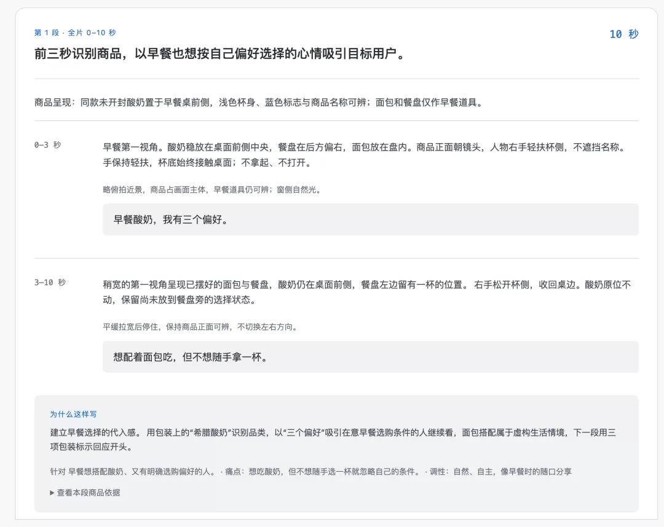Click the 3–10 秒 time label
Screen dimensions: 664x527
coord(50,282)
